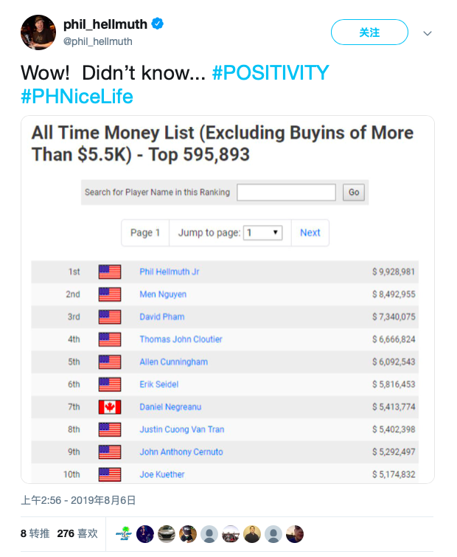This screenshot has width=457, height=557.
Task: Click the flag icon next to Men Nguyen
Action: (110, 294)
